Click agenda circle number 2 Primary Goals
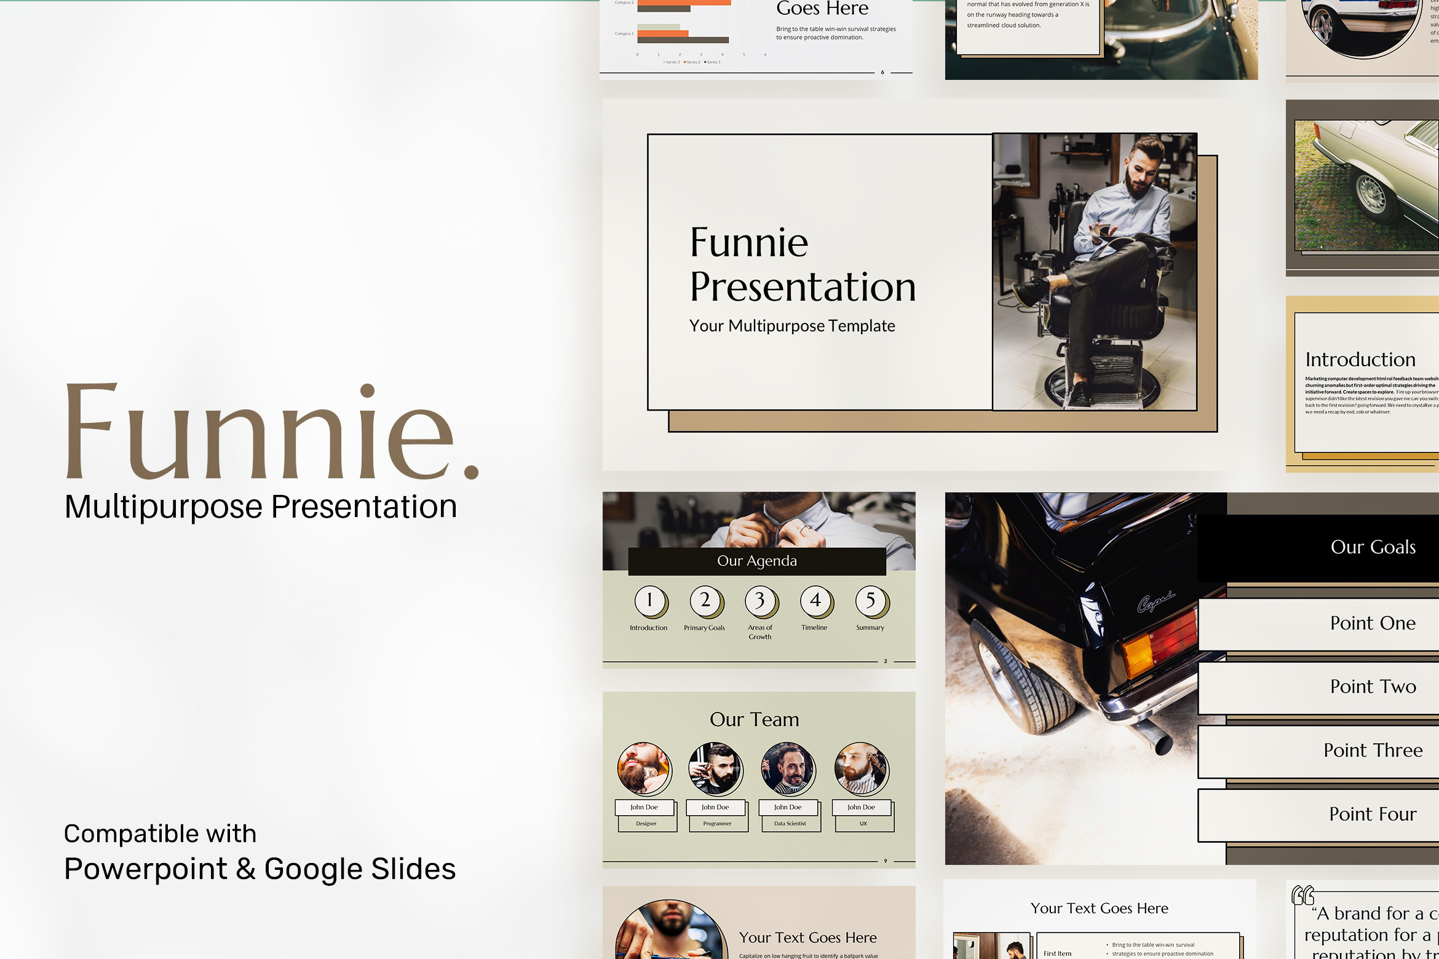Viewport: 1439px width, 959px height. [x=705, y=601]
